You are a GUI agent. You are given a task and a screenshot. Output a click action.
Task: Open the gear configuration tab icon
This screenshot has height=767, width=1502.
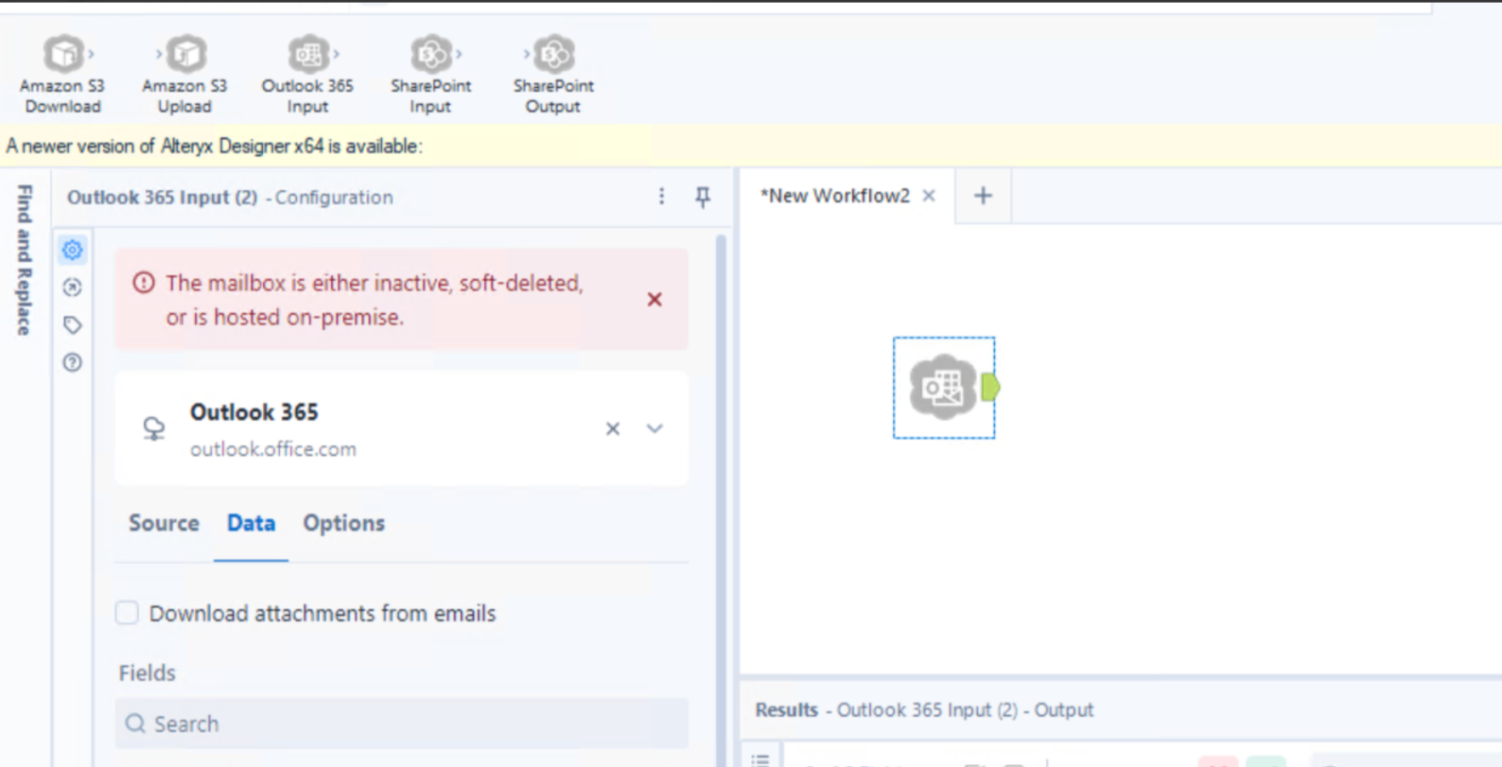(72, 250)
